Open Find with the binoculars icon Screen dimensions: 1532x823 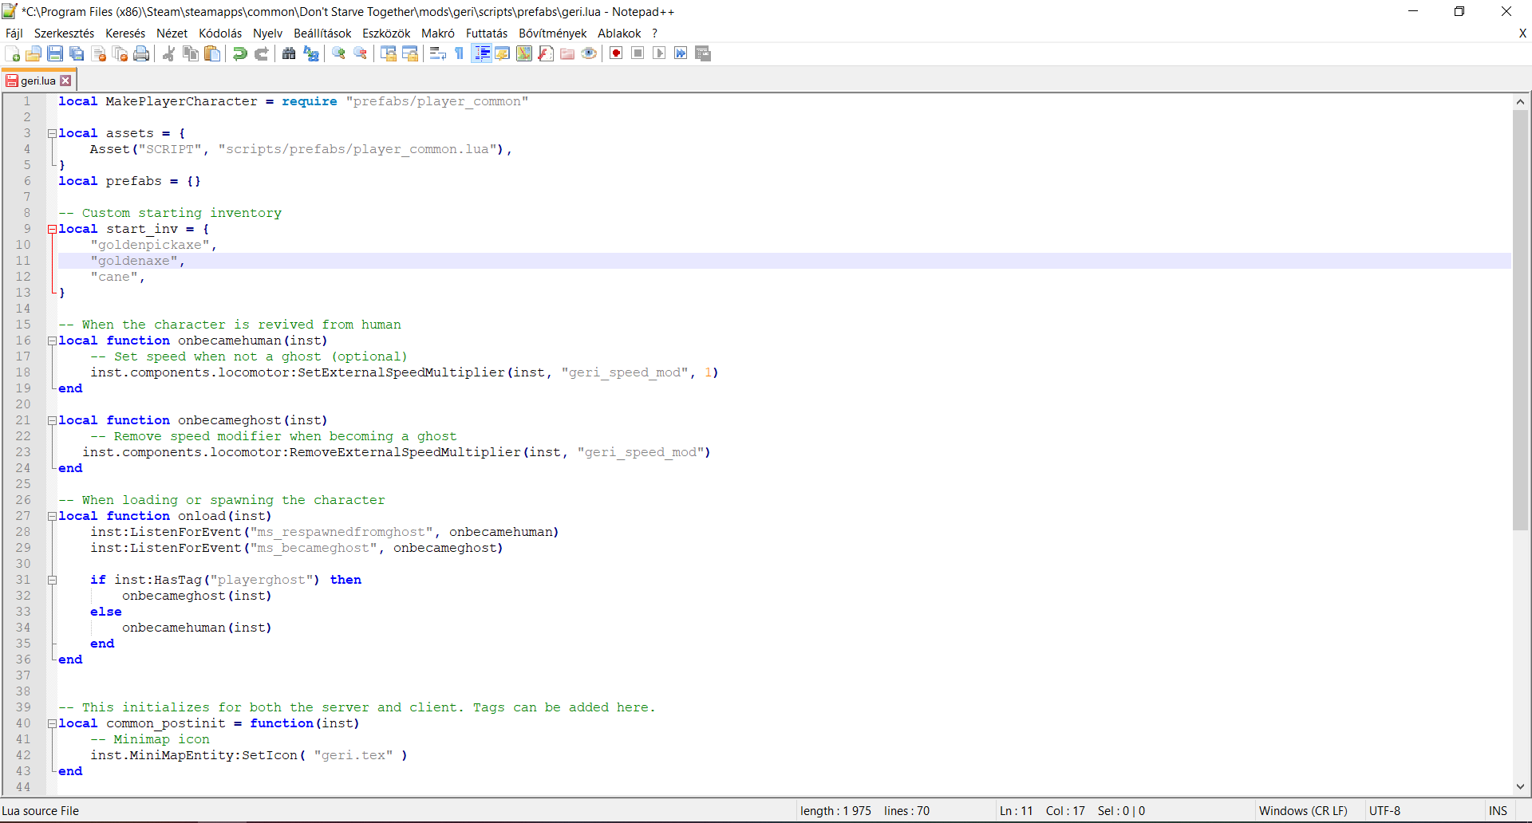pyautogui.click(x=289, y=53)
